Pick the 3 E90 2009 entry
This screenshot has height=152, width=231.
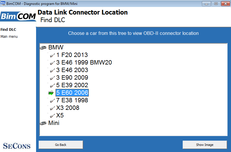[72, 78]
